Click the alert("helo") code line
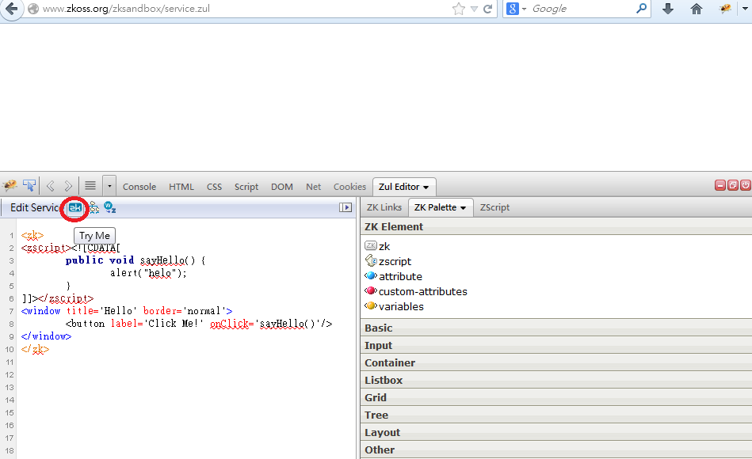This screenshot has height=459, width=752. (x=148, y=273)
